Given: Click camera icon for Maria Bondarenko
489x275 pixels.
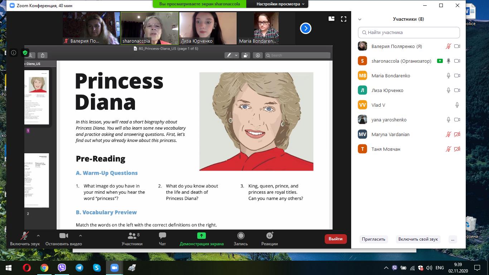Looking at the screenshot, I should pyautogui.click(x=457, y=76).
